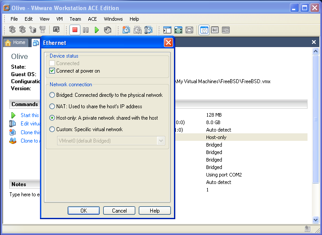
Task: Click the Using port COM2 value
Action: (224, 175)
